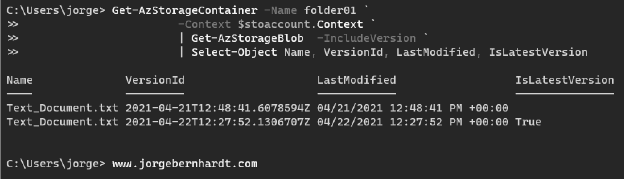Click the $stoaccount.Context variable
624x179 pixels.
300,24
